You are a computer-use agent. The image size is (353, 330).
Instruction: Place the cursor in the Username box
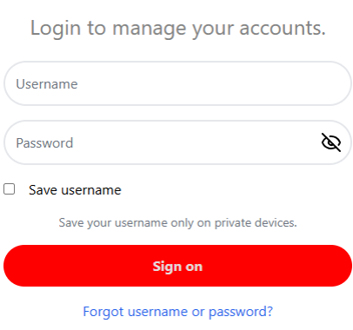point(177,83)
